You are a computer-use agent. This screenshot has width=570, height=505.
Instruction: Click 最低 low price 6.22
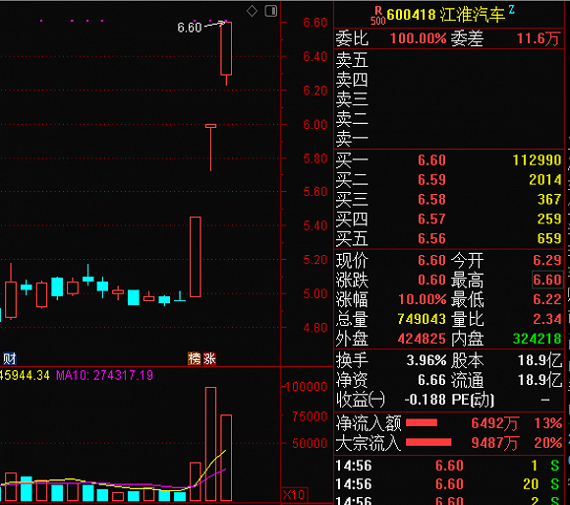point(547,299)
